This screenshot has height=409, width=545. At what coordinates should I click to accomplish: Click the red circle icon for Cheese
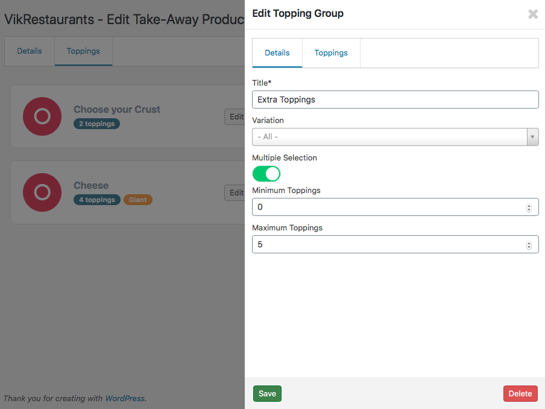42,192
